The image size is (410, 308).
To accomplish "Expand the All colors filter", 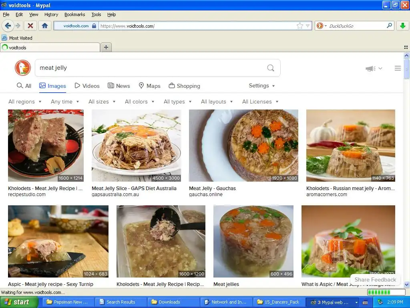I will 140,101.
